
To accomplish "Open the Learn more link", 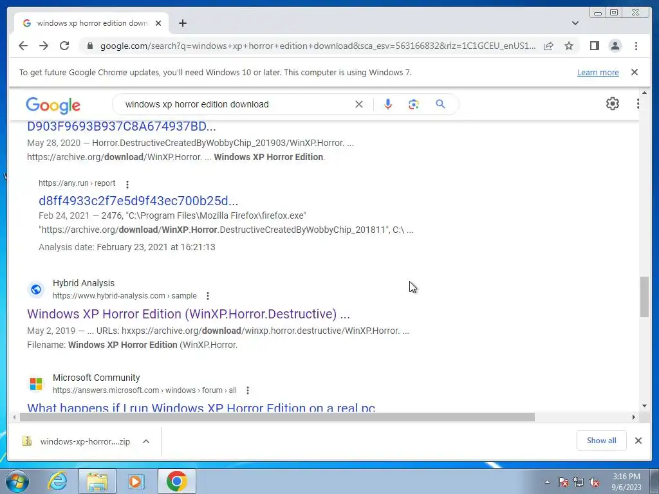I will [x=598, y=72].
